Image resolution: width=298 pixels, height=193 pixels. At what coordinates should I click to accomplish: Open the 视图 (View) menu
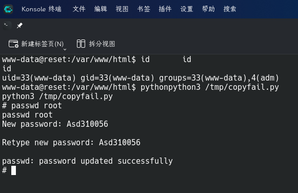[122, 9]
